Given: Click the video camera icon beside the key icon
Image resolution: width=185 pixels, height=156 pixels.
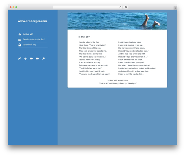Looking at the screenshot, I should 37,59.
